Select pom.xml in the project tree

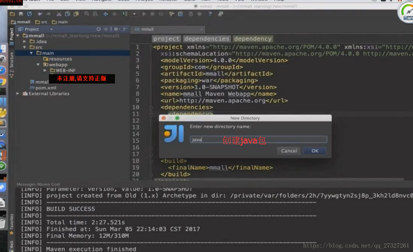click(x=43, y=88)
